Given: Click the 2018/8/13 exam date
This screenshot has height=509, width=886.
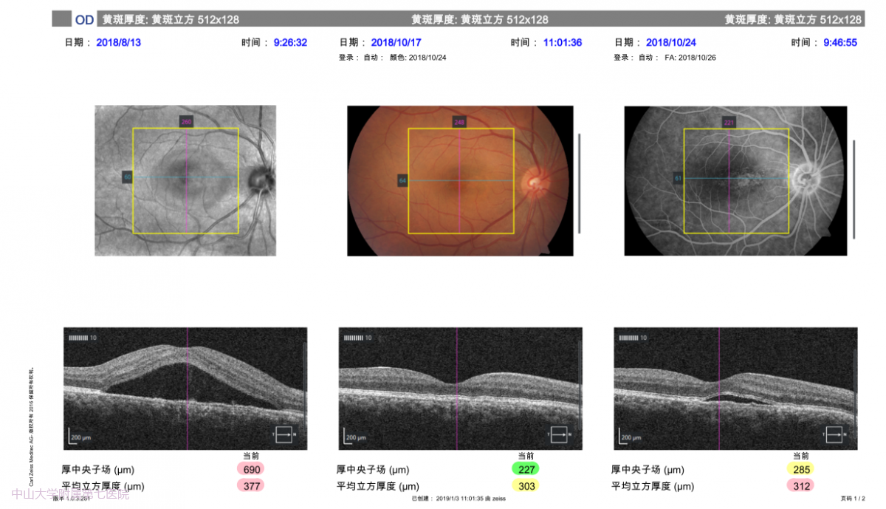Looking at the screenshot, I should tap(118, 43).
